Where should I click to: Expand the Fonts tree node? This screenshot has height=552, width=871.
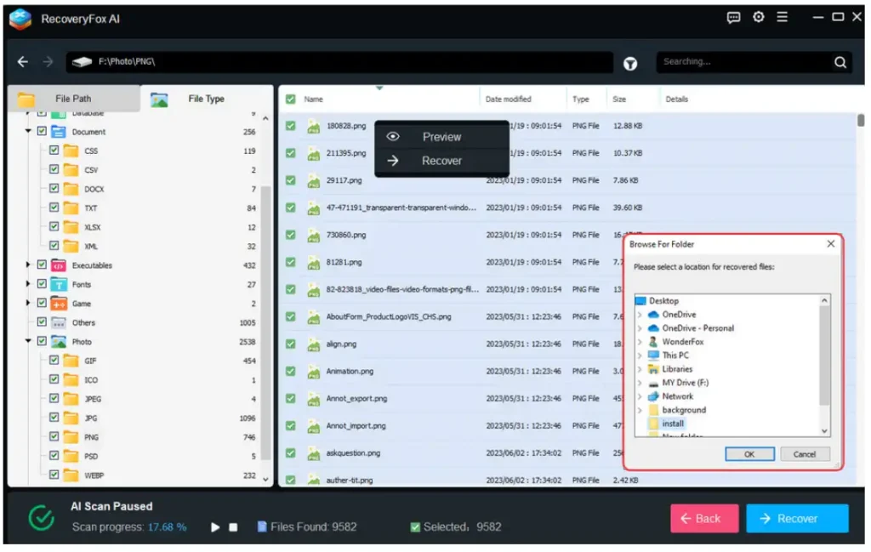28,284
